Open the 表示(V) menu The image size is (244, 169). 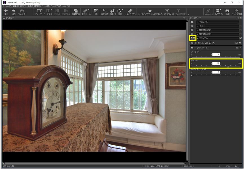click(x=23, y=6)
